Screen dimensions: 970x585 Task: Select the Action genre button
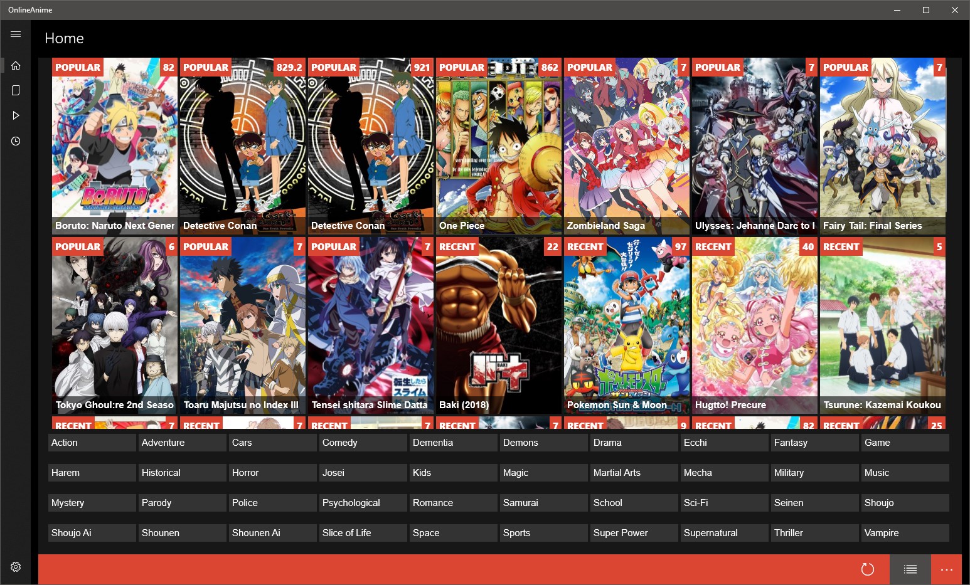pyautogui.click(x=92, y=443)
